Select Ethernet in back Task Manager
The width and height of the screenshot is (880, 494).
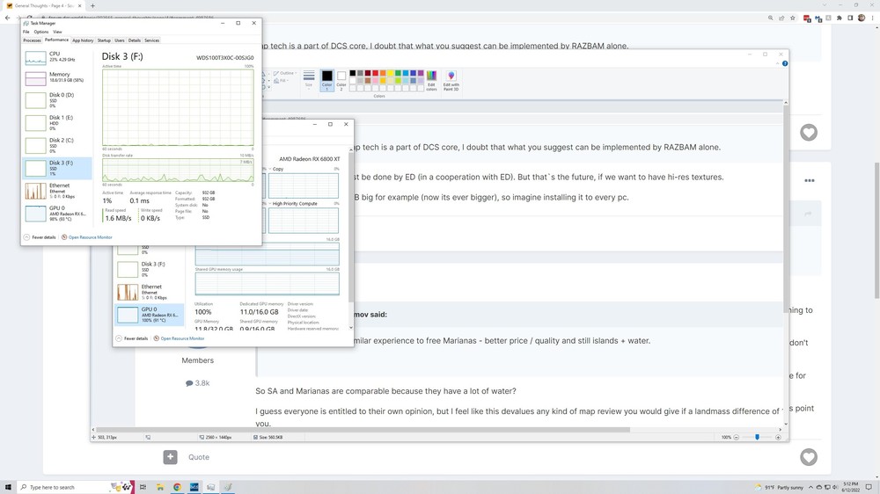(x=150, y=292)
